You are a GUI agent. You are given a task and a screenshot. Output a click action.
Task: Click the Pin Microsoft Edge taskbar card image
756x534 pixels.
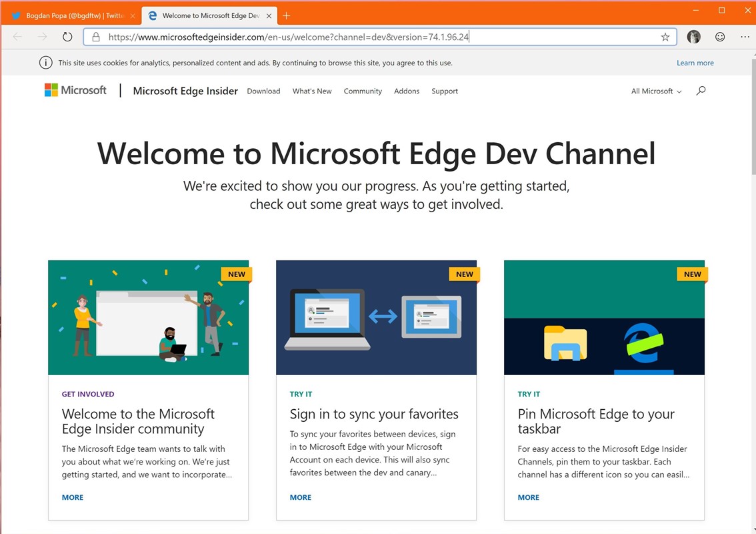pyautogui.click(x=604, y=318)
